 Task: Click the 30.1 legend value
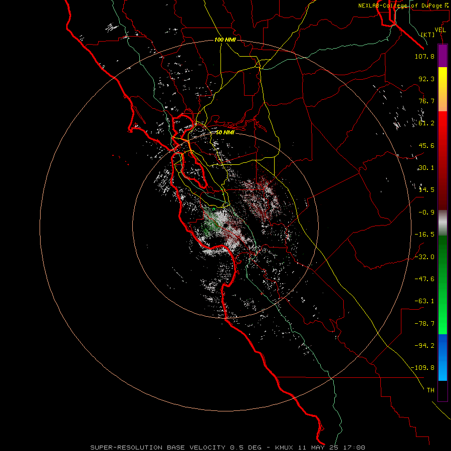pyautogui.click(x=426, y=168)
